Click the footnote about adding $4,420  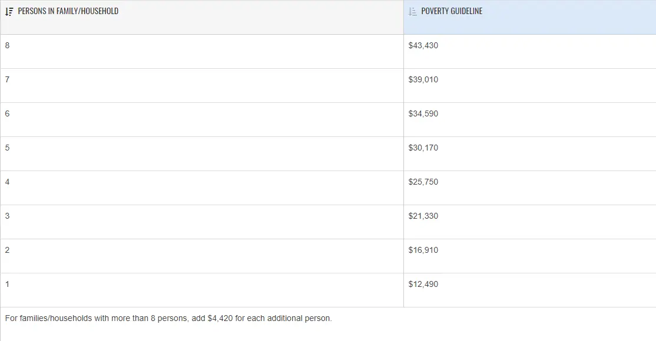point(168,319)
